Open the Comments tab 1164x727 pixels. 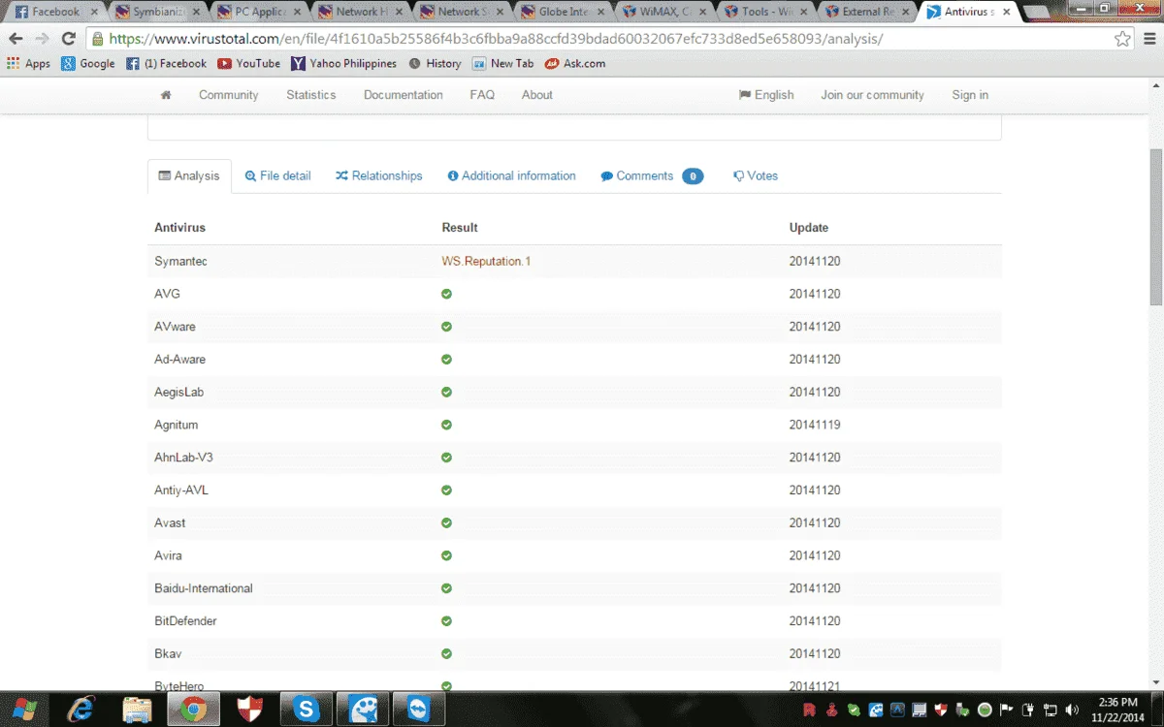(652, 176)
